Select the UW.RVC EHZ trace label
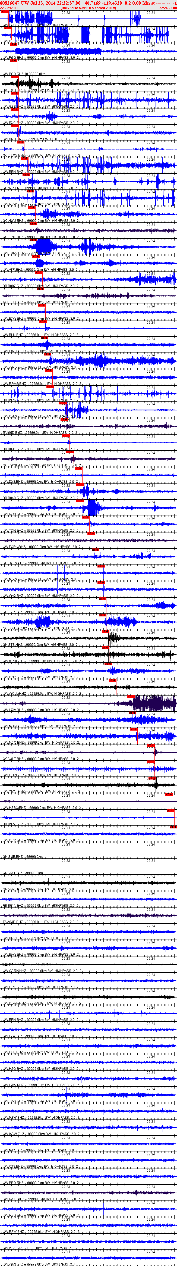 point(40,123)
